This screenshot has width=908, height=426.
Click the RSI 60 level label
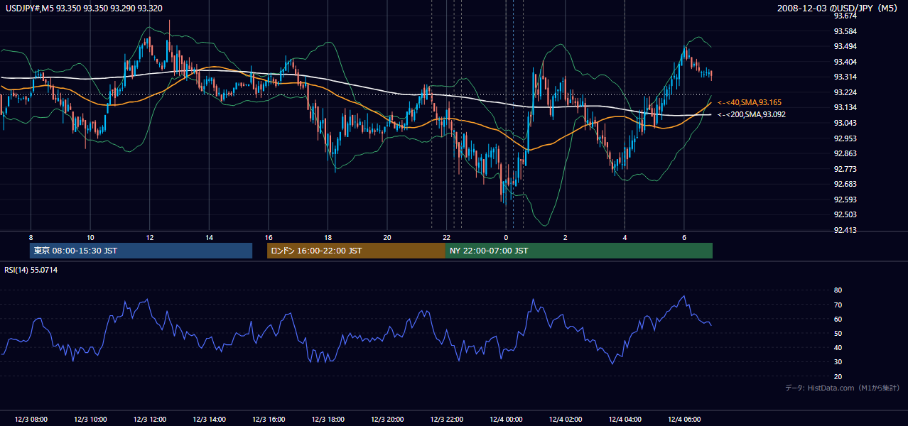click(x=838, y=319)
